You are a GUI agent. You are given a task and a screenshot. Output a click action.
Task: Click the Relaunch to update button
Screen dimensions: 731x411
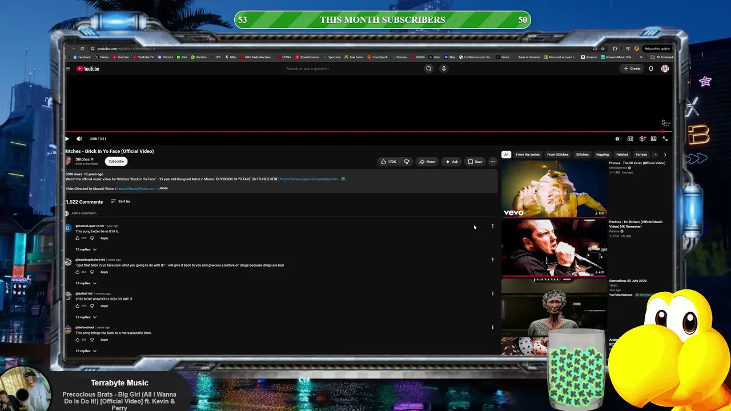pyautogui.click(x=657, y=49)
